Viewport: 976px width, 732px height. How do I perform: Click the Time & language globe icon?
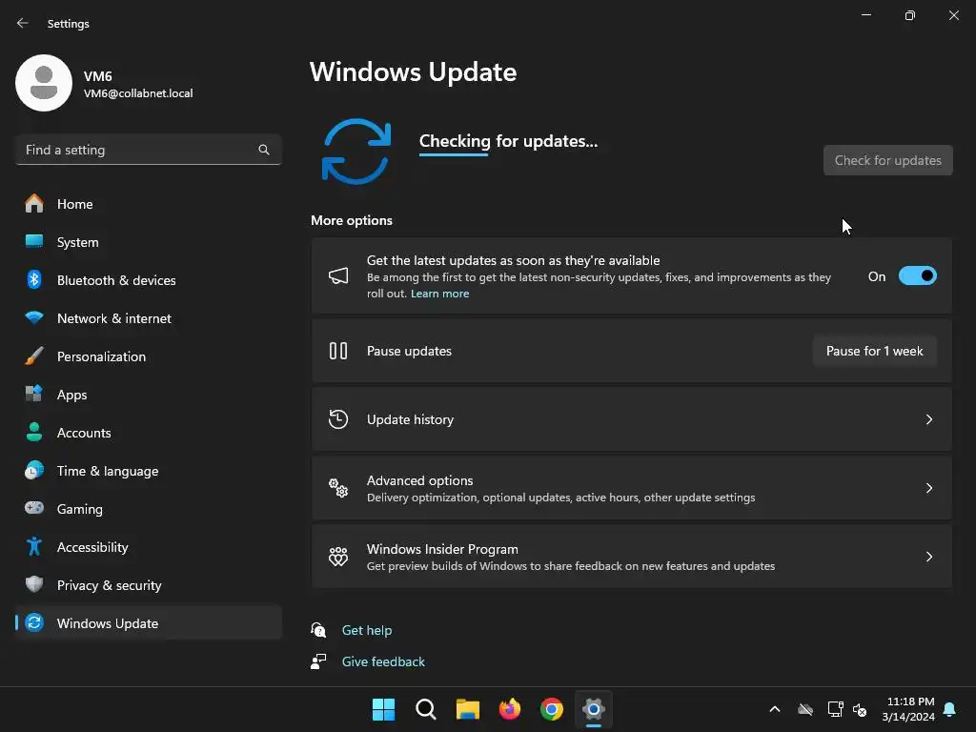[34, 471]
